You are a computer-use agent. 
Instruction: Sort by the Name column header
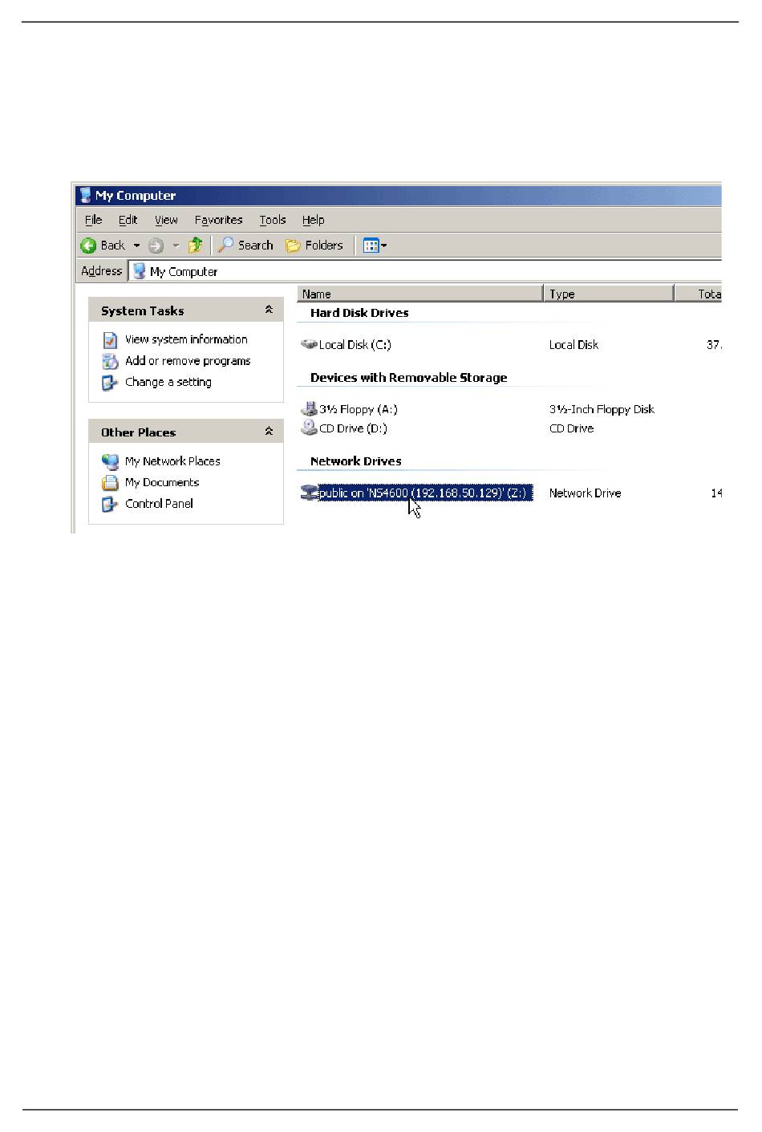click(420, 294)
